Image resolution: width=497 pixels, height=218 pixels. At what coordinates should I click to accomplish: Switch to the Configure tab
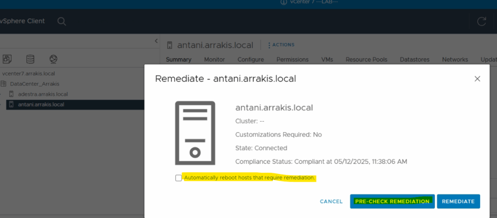click(x=250, y=60)
